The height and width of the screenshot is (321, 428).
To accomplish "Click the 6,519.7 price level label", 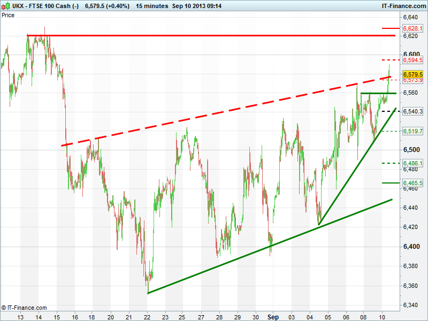I will (x=412, y=131).
